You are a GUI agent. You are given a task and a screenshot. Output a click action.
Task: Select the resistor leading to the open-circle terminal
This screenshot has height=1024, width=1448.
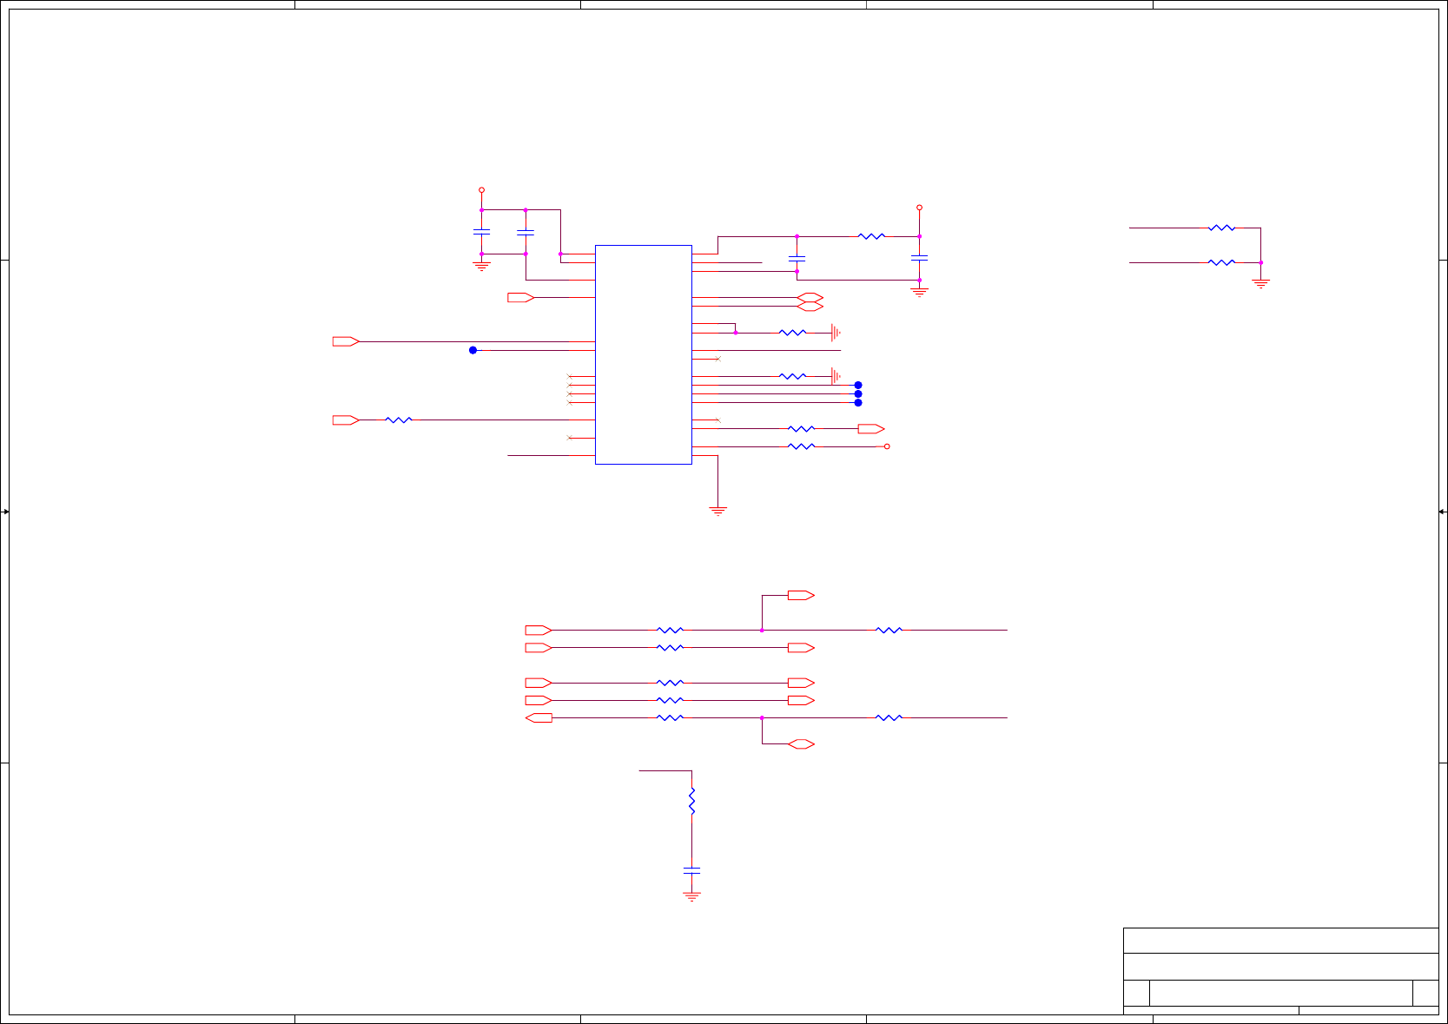[x=801, y=446]
